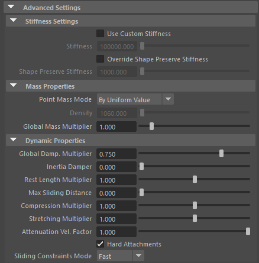Click the Compression Multiplier value field
Image resolution: width=259 pixels, height=263 pixels.
click(116, 206)
